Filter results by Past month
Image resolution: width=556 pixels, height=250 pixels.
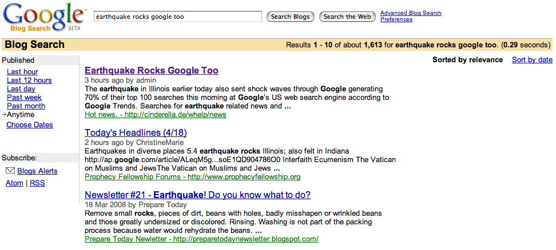click(x=26, y=106)
